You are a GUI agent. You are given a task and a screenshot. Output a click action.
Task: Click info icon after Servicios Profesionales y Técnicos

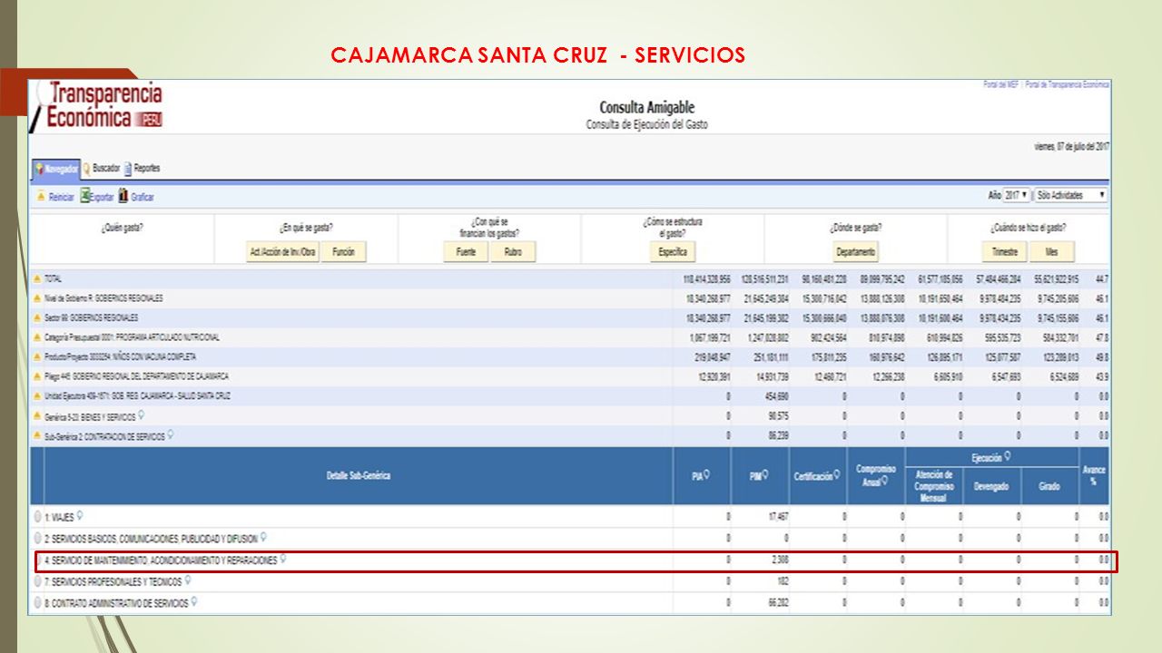(x=188, y=580)
